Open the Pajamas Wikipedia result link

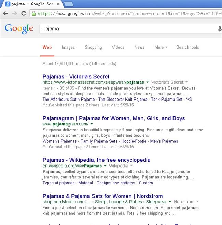coord(96,160)
